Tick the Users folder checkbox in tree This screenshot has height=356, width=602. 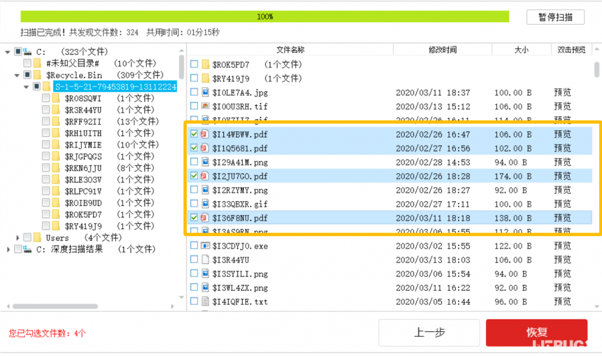click(x=27, y=238)
